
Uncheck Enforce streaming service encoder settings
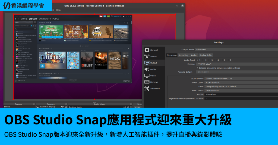tap(197, 68)
